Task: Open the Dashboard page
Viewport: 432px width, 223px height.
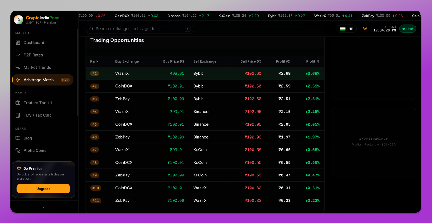Action: pos(43,43)
